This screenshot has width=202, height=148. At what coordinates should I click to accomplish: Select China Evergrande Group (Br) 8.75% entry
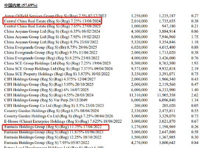51,47
